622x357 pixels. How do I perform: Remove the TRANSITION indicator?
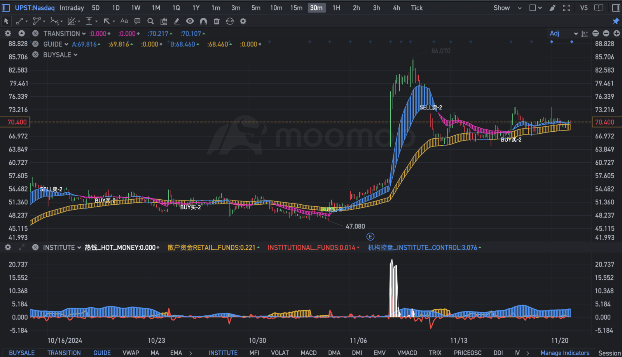[35, 34]
